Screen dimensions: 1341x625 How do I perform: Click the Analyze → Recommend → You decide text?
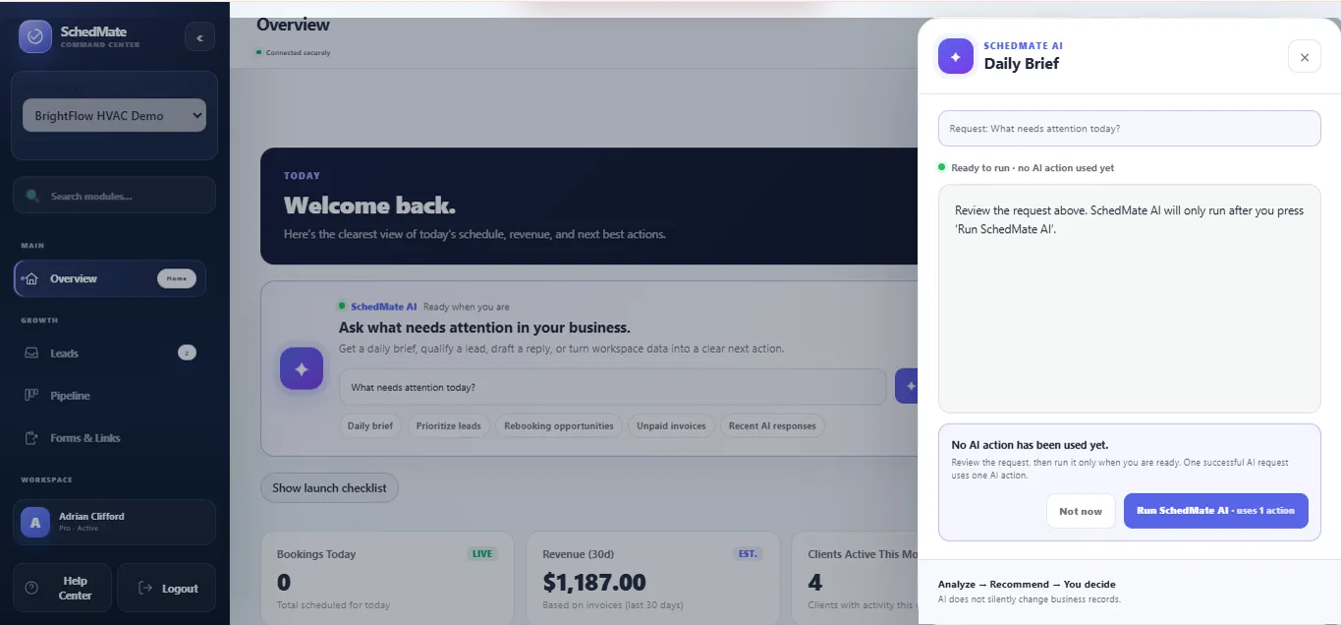coord(1027,584)
